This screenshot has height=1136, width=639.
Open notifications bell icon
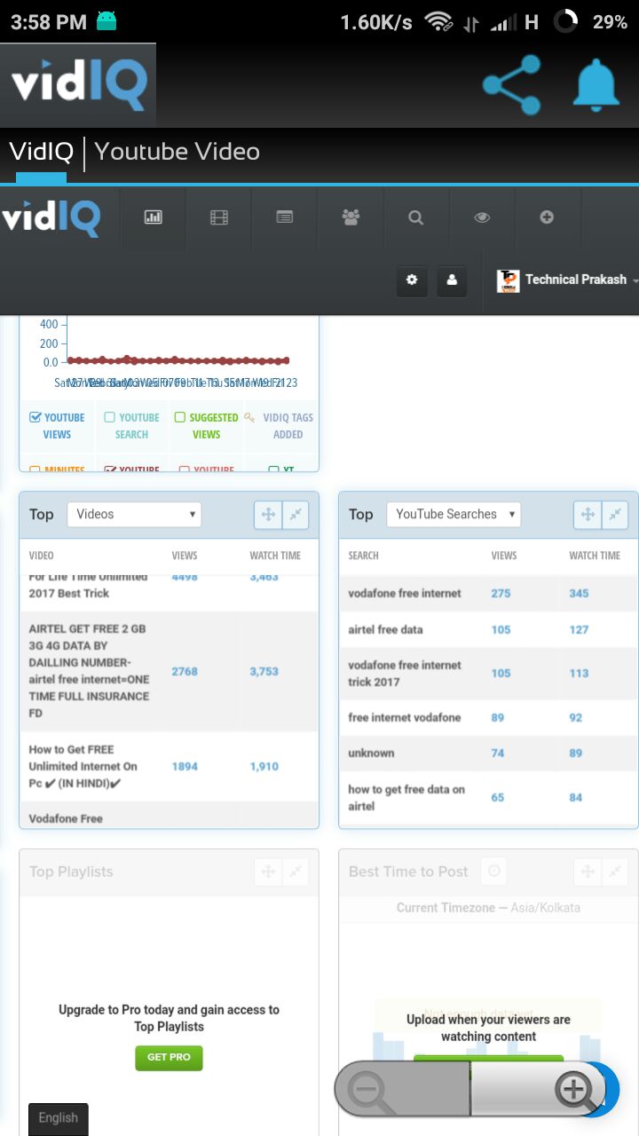pos(596,85)
